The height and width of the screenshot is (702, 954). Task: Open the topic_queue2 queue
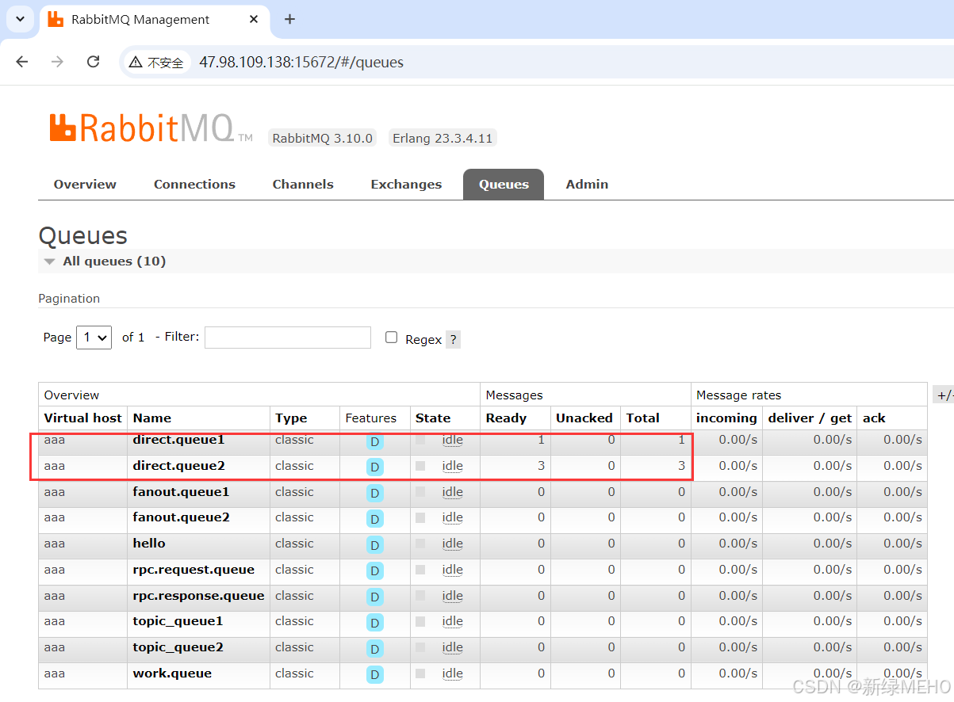click(178, 647)
